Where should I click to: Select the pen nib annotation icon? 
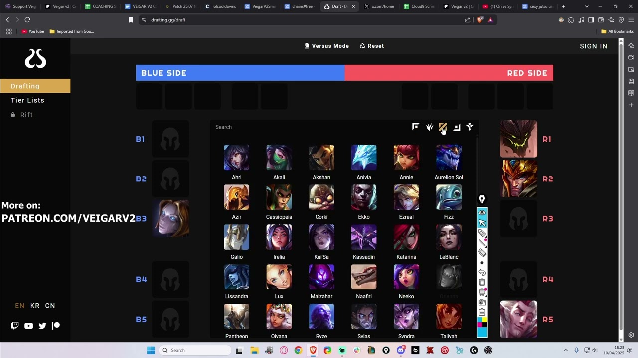point(482,199)
